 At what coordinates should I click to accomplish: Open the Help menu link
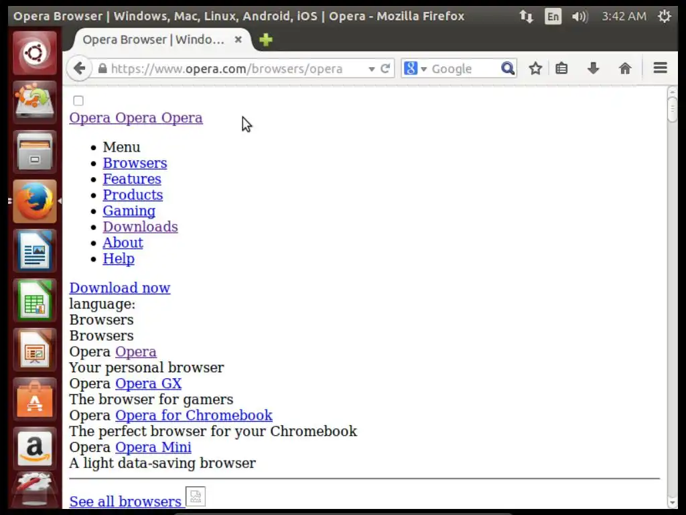119,258
